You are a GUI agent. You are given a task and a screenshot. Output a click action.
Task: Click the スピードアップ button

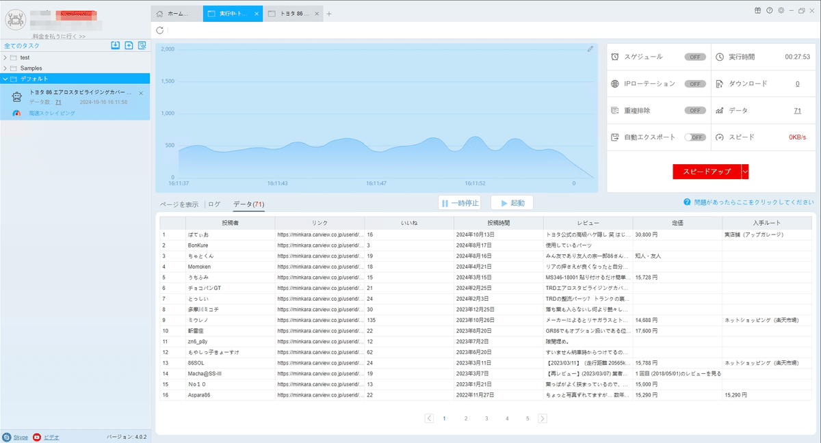[x=707, y=172]
